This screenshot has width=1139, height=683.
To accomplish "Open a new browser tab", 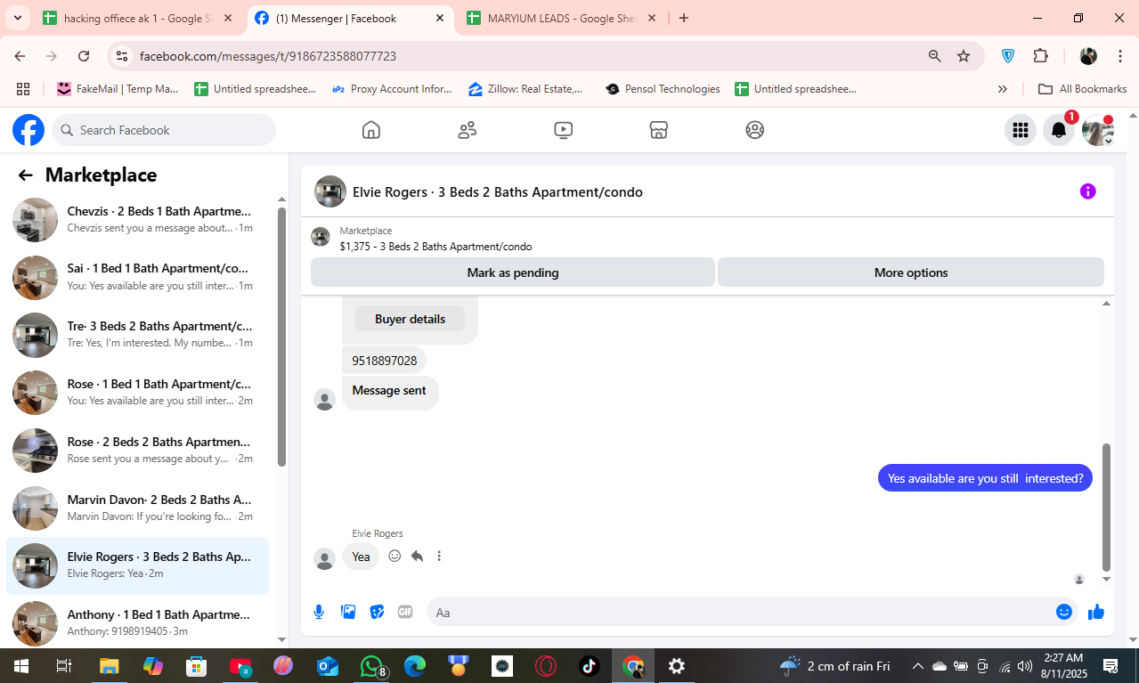I will click(x=684, y=18).
